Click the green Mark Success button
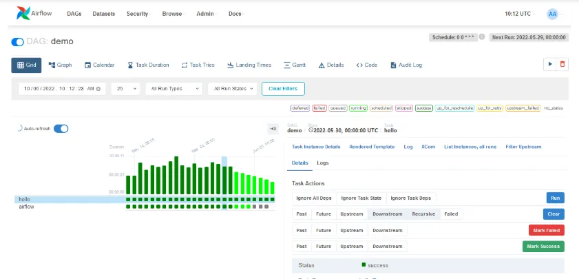The width and height of the screenshot is (579, 279). (543, 246)
